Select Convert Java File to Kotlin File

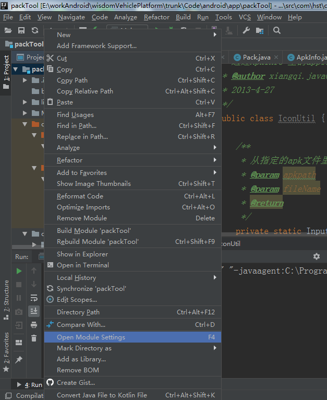click(x=132, y=395)
